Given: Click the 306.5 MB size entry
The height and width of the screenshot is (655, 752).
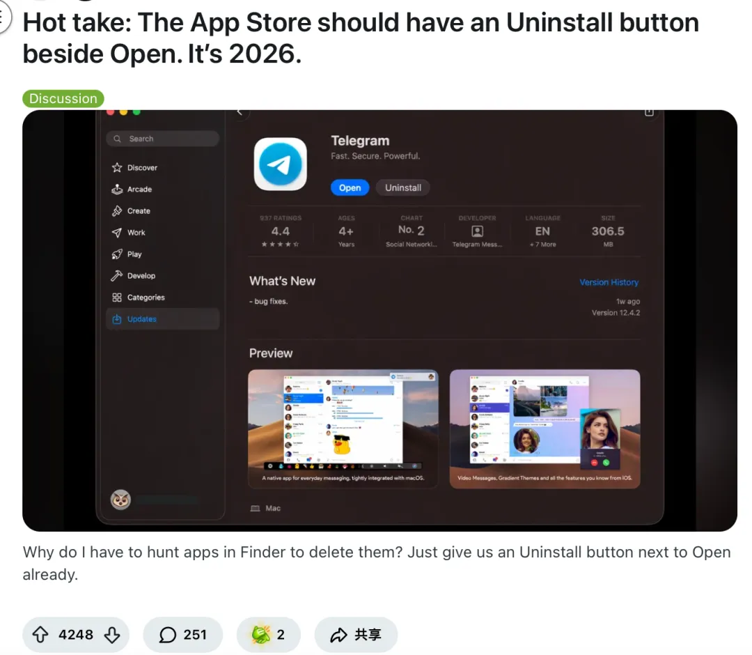Looking at the screenshot, I should 608,231.
